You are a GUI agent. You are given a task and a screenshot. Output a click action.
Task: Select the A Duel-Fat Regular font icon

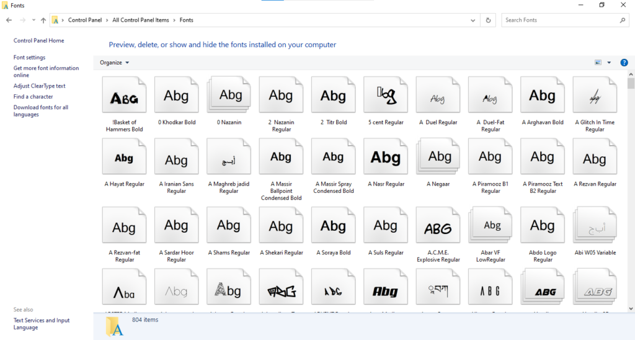(x=490, y=95)
